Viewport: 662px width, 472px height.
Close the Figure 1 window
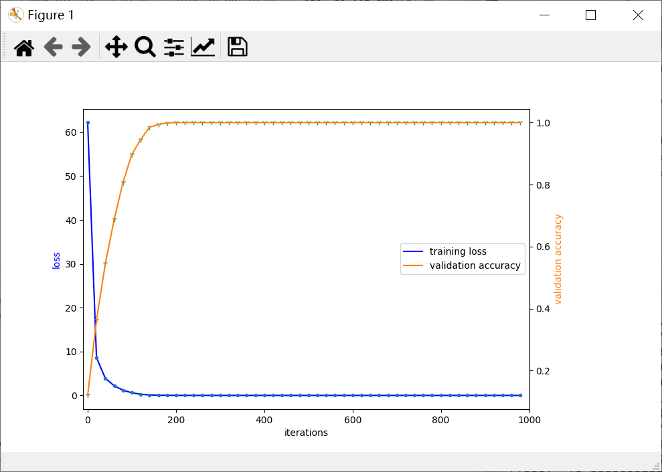pos(638,15)
